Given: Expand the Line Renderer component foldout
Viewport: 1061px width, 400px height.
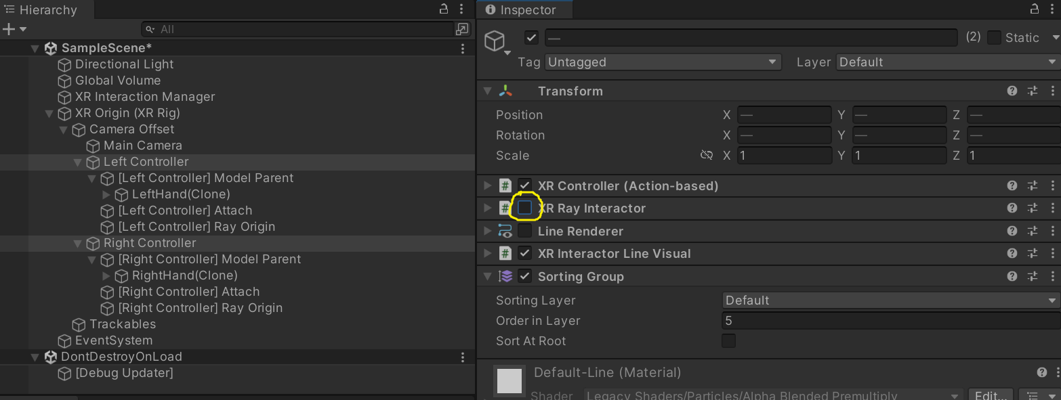Looking at the screenshot, I should tap(487, 231).
